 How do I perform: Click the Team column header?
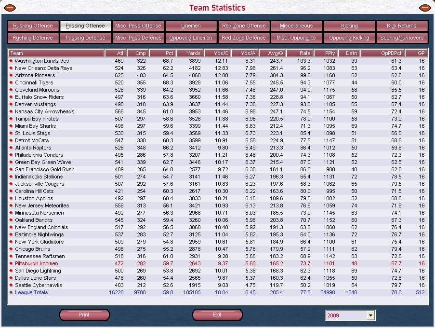point(56,53)
